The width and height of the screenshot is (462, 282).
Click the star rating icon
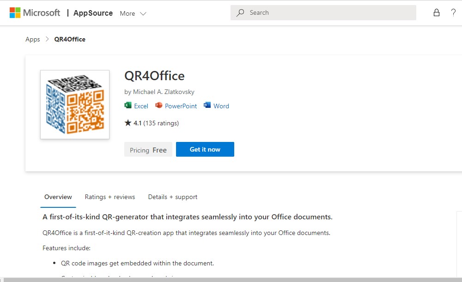point(128,123)
